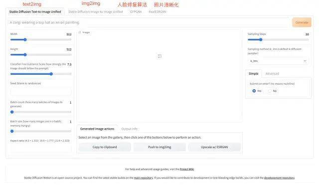Switch to Stable Diffusion Text-to-Image Unified tab

click(x=35, y=12)
